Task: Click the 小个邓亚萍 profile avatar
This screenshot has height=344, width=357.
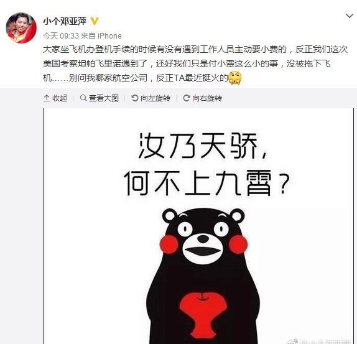Action: (21, 28)
